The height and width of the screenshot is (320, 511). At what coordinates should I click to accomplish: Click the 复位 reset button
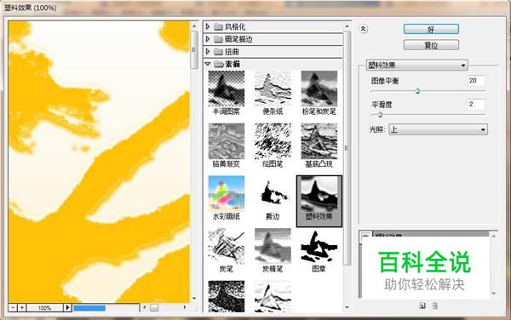pyautogui.click(x=431, y=45)
